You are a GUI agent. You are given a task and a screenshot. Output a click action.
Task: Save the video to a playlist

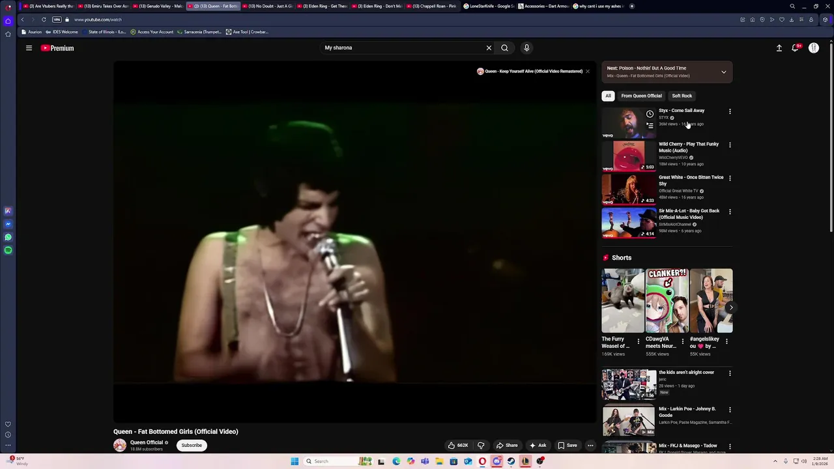[x=567, y=446]
